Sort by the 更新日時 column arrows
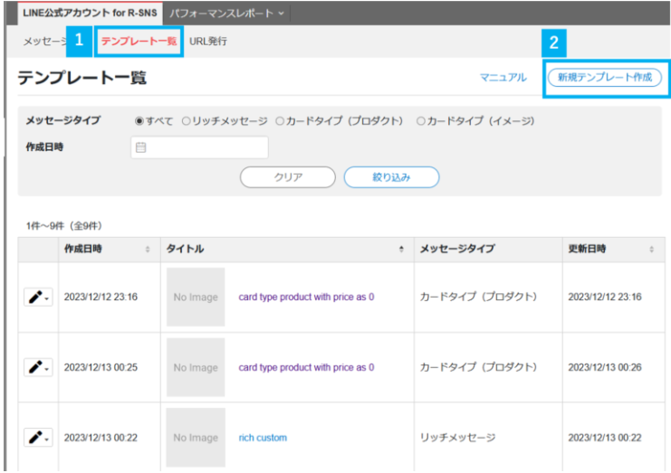The width and height of the screenshot is (671, 473). pos(651,250)
